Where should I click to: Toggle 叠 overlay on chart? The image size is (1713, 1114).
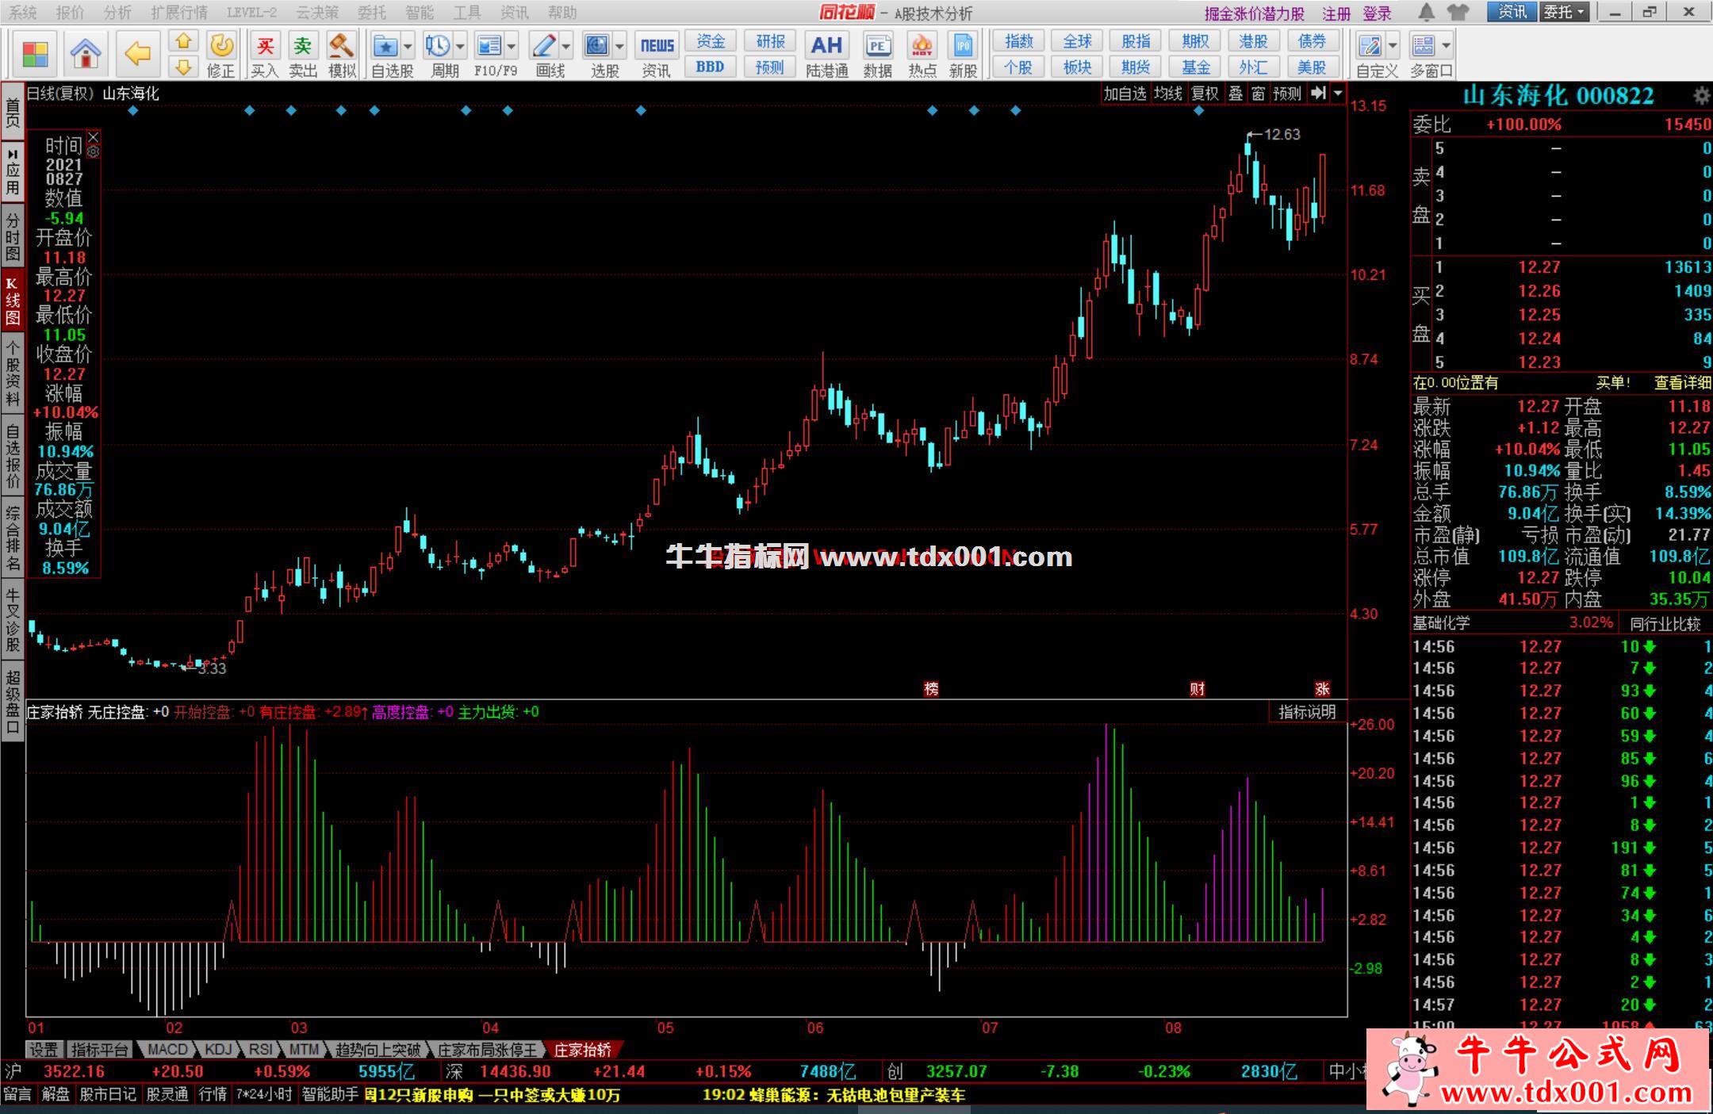[x=1236, y=94]
